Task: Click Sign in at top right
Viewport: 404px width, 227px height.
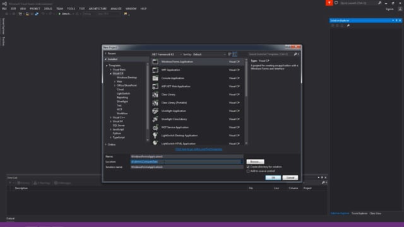Action: pos(389,9)
